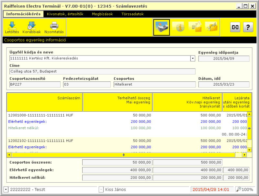The width and height of the screenshot is (259, 196).
Task: Click the chain link connection button
Action: [235, 27]
